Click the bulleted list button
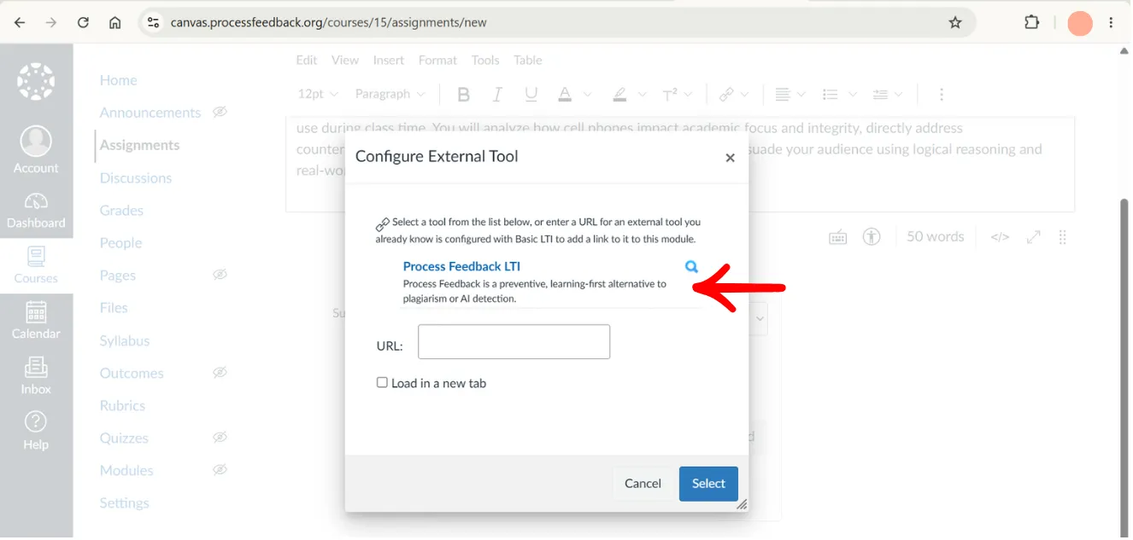This screenshot has width=1133, height=540. click(830, 95)
